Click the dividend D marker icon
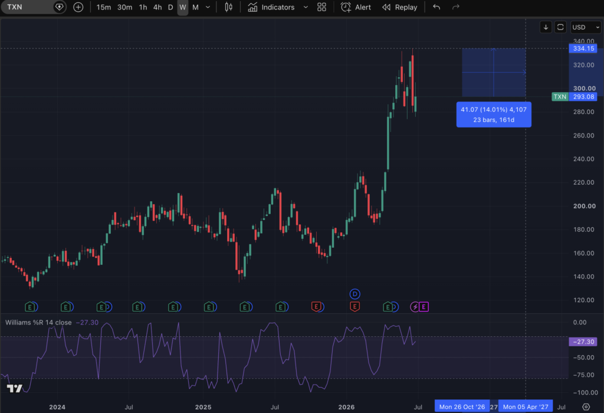Screen dimensions: 604x413 [x=354, y=294]
